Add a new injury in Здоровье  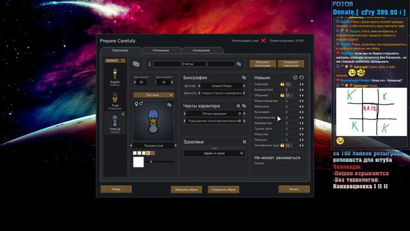(x=244, y=142)
